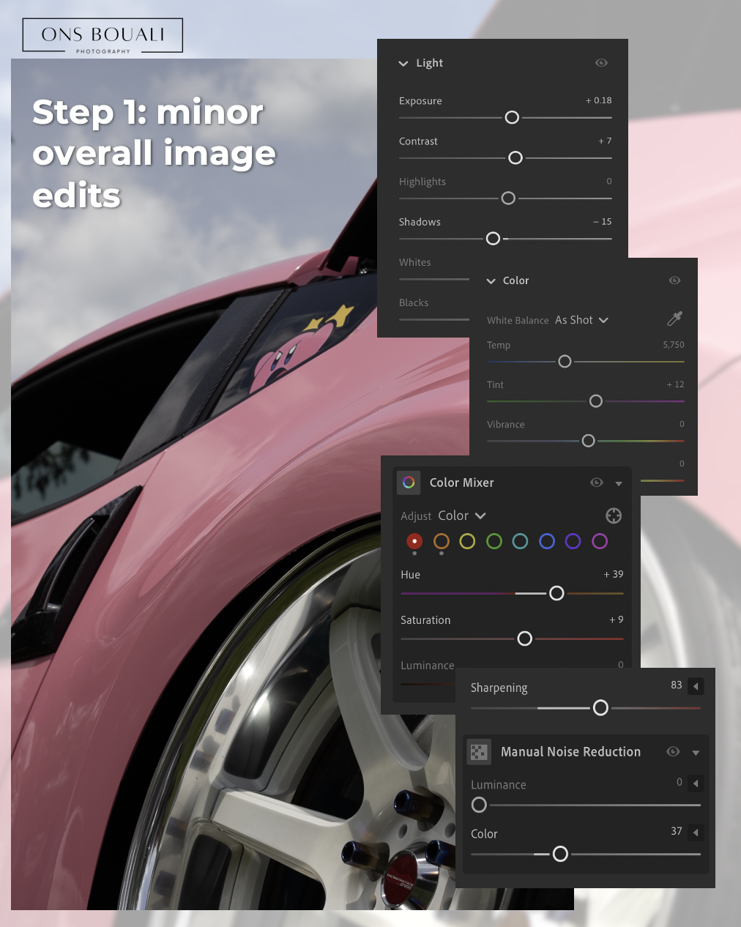Click the Sharpening disclosure arrow
Image resolution: width=741 pixels, height=927 pixels.
pos(696,686)
